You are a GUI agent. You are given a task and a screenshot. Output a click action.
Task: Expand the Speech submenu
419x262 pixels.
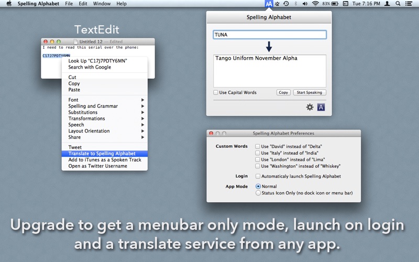click(x=104, y=125)
